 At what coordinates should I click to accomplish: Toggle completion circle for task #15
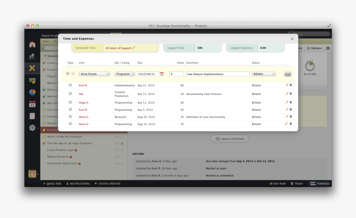pyautogui.click(x=122, y=150)
